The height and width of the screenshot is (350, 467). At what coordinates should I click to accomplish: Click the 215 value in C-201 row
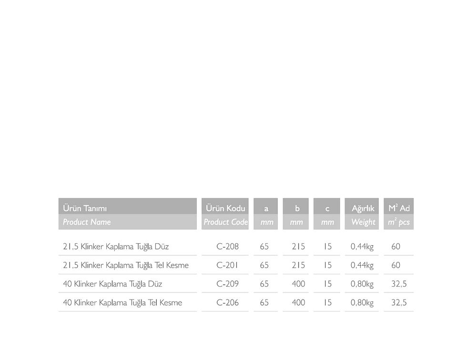298,265
